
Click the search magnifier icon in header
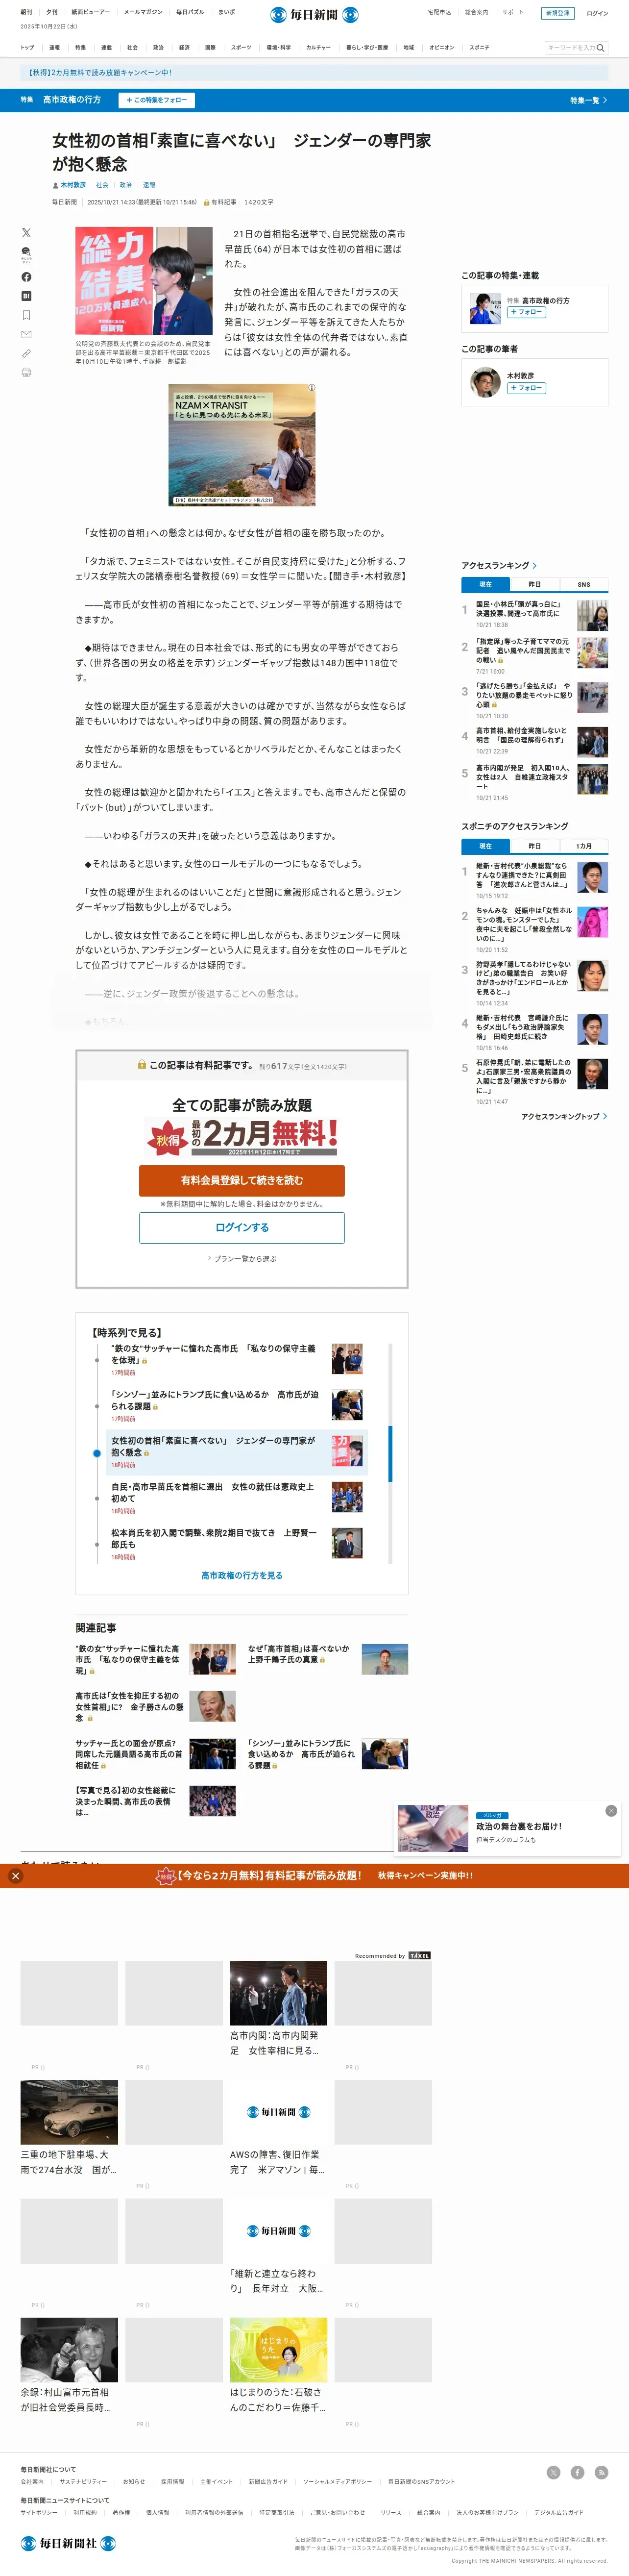[x=600, y=47]
